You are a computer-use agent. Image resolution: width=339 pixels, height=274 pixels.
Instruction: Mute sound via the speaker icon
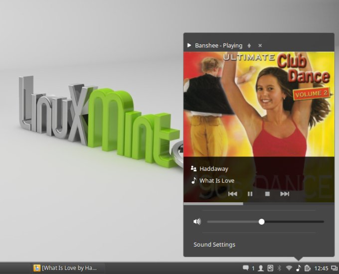[197, 222]
